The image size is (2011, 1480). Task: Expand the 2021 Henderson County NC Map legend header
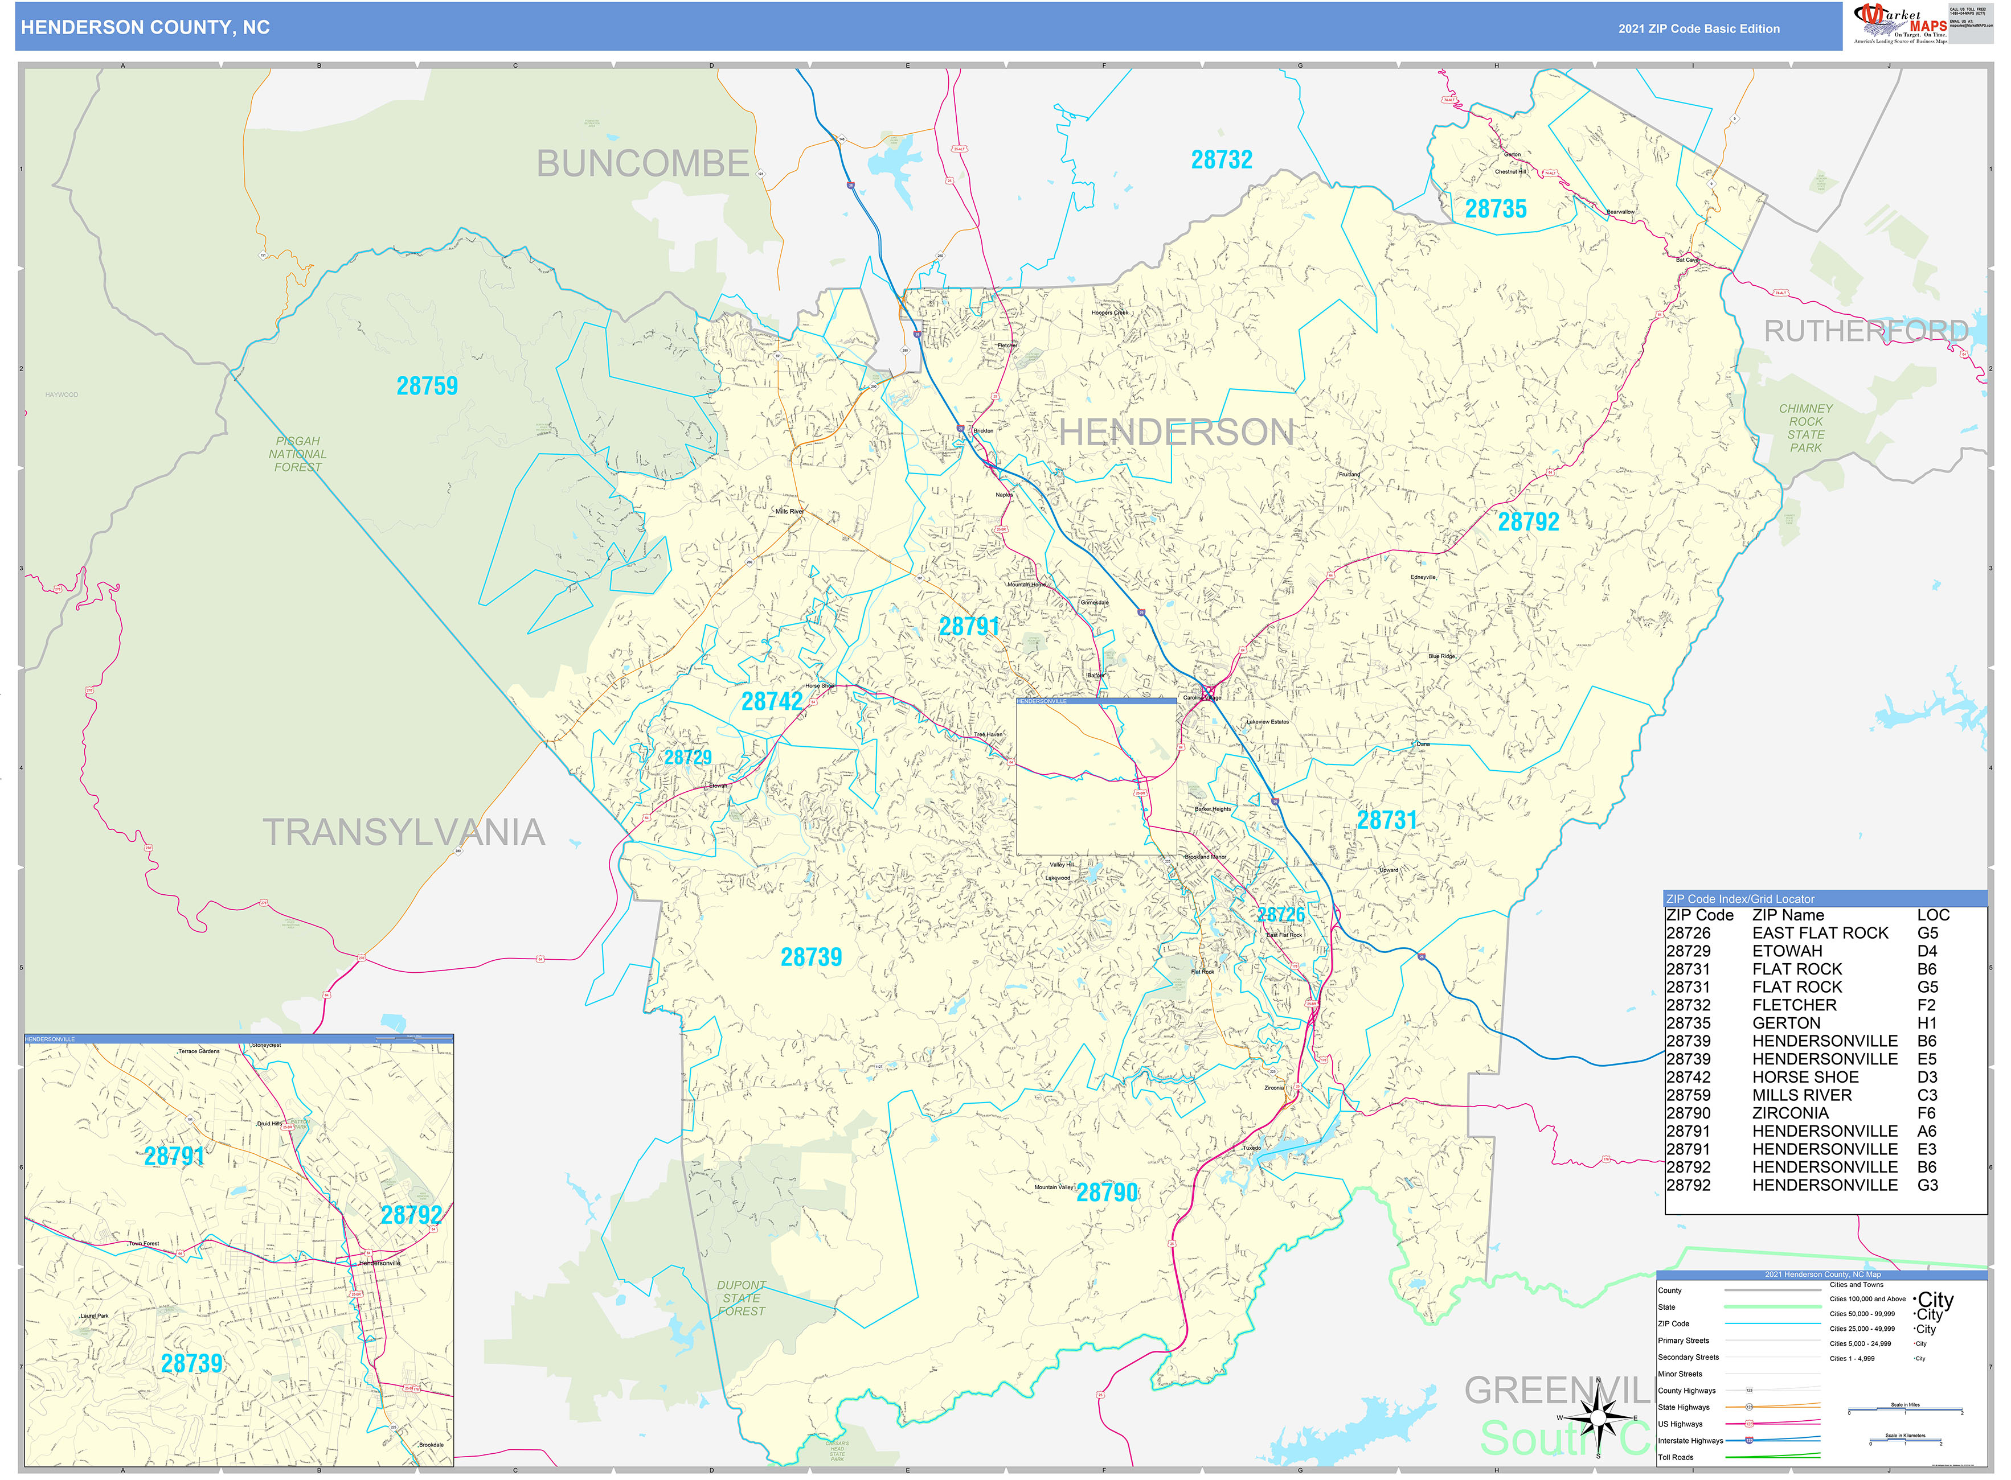point(1822,1275)
